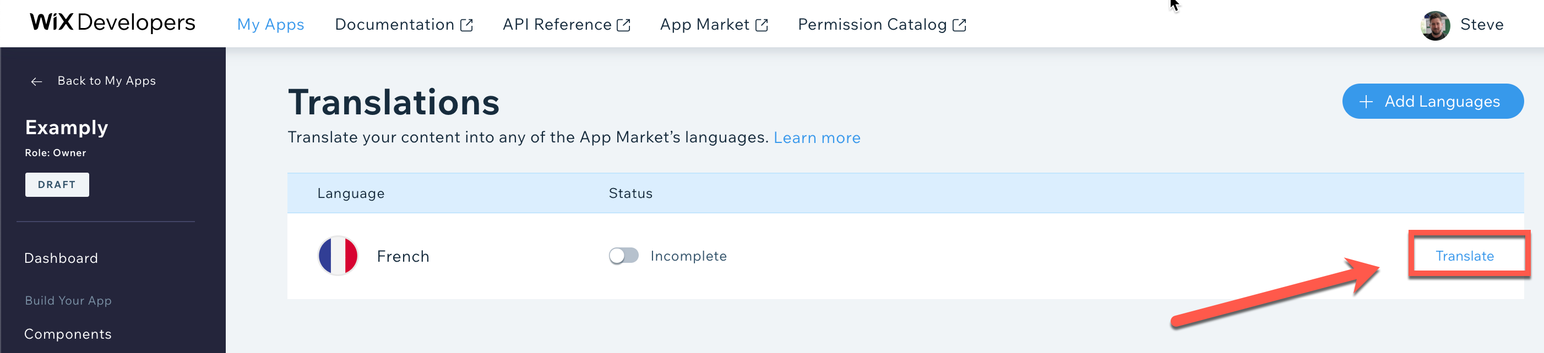Open the Steve account name menu
The image size is (1544, 353).
[1482, 25]
